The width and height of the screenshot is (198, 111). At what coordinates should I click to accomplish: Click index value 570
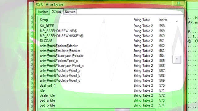pos(162,86)
